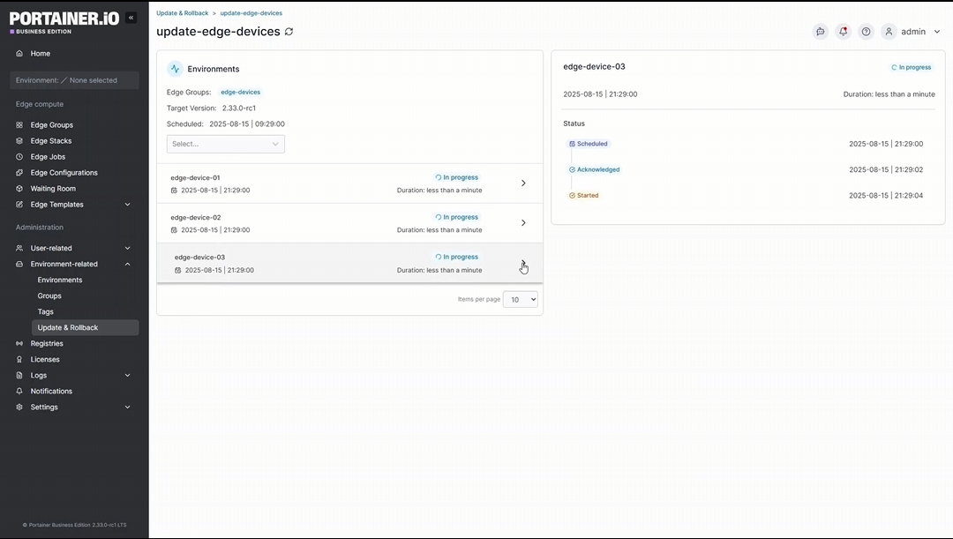Viewport: 953px width, 539px height.
Task: Open Groups in sidebar submenu
Action: coord(49,296)
